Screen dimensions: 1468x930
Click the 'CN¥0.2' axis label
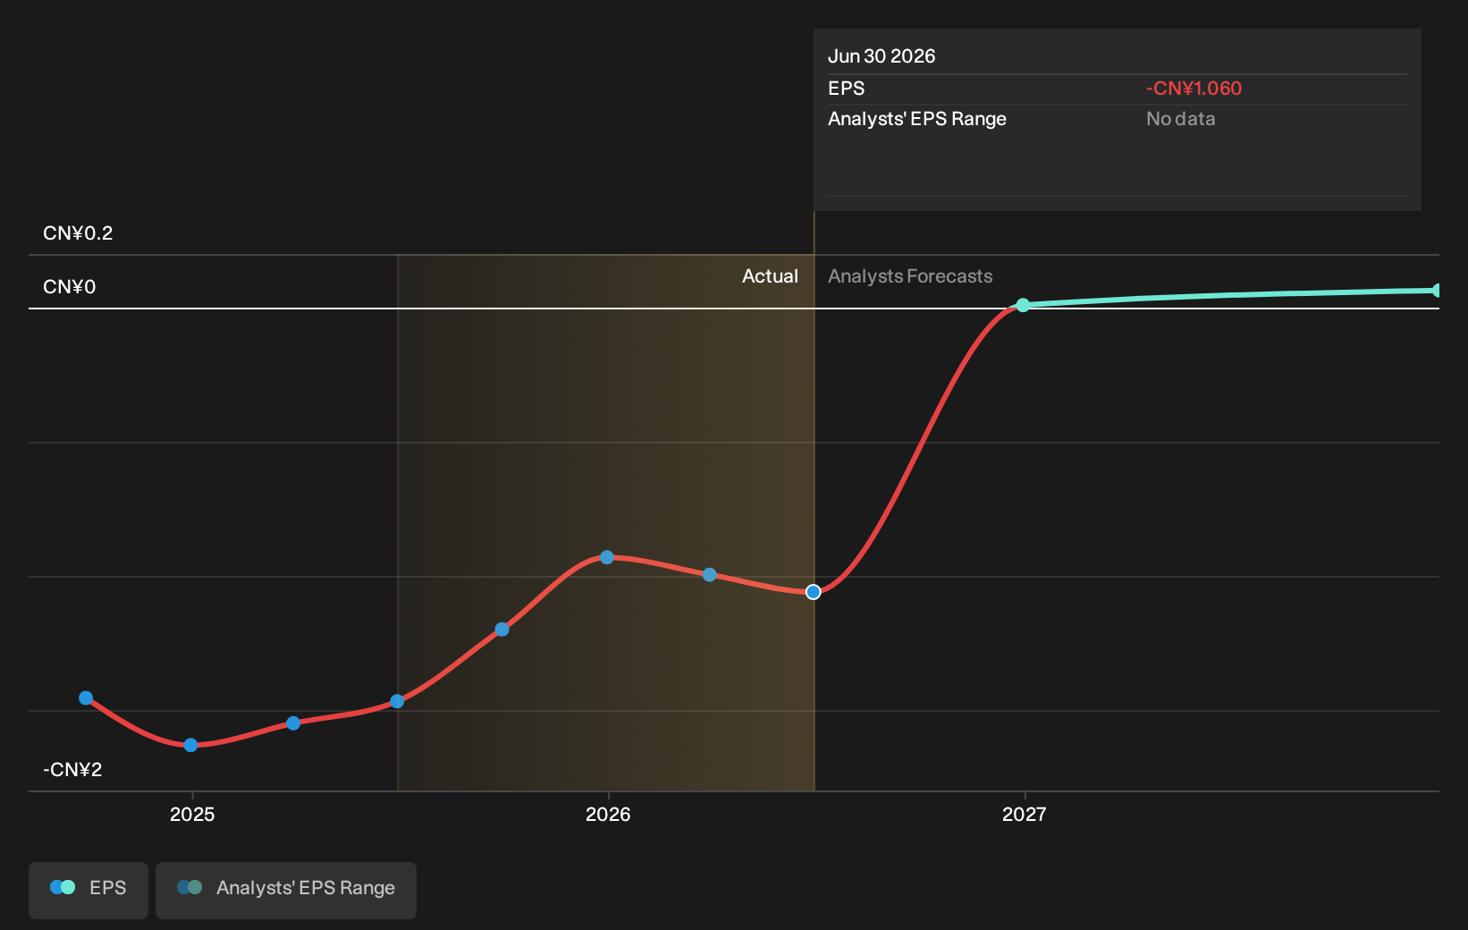tap(78, 233)
